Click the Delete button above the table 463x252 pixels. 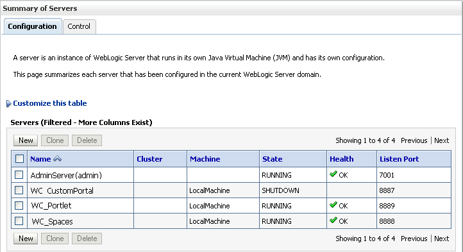coord(87,140)
